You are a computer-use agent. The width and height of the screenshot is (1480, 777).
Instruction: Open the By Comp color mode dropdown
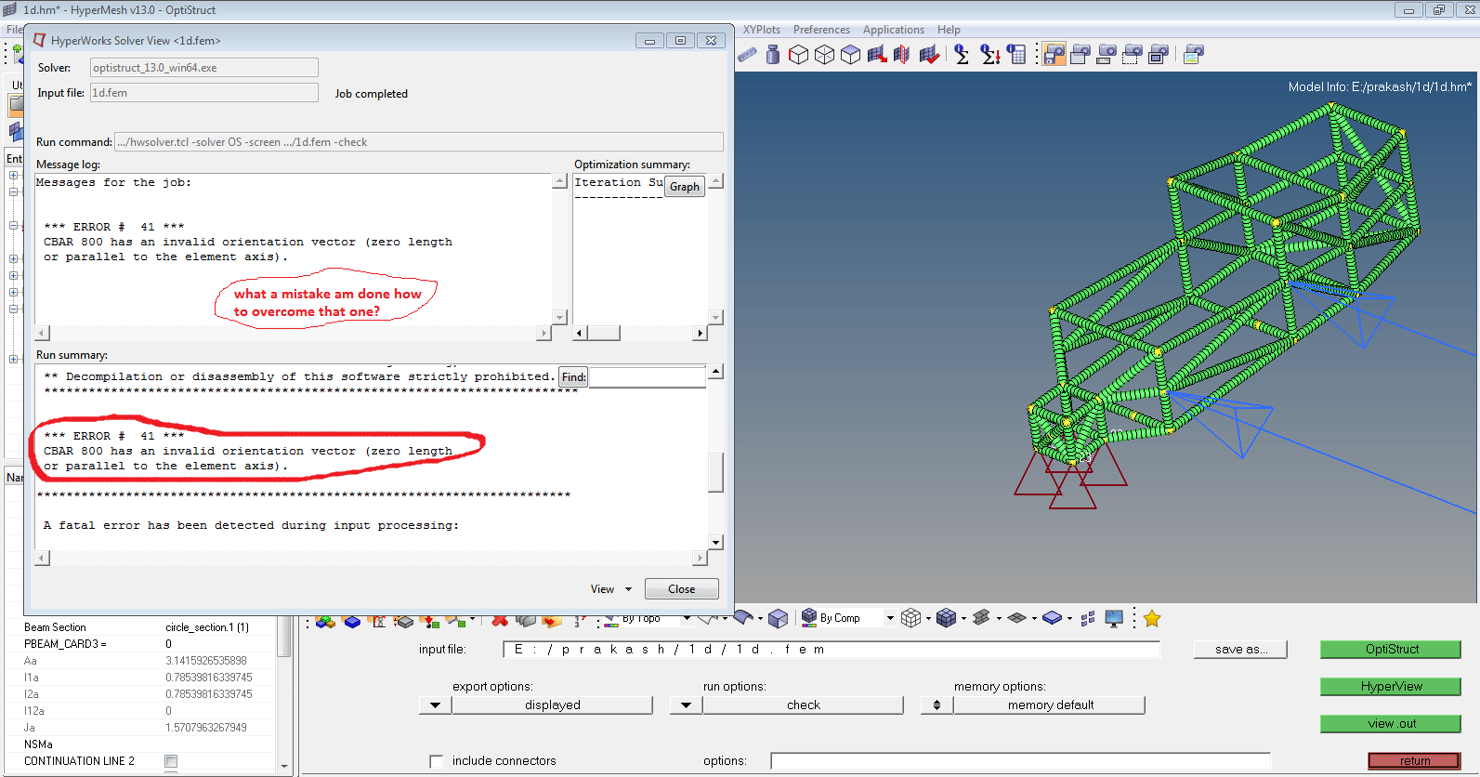coord(890,618)
